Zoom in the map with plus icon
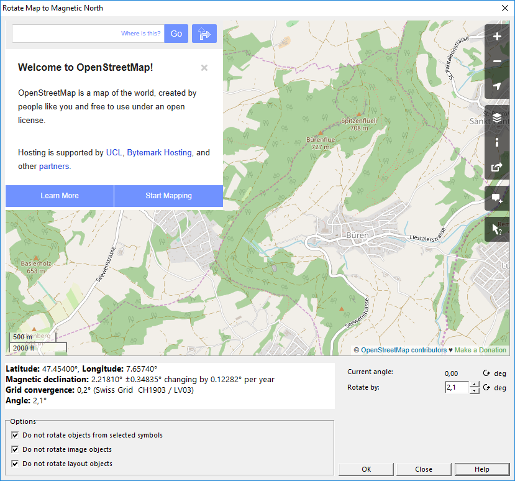Screen dimensions: 515x481 (x=497, y=37)
